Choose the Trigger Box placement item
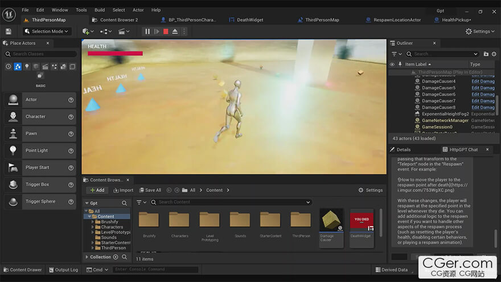 pos(40,185)
